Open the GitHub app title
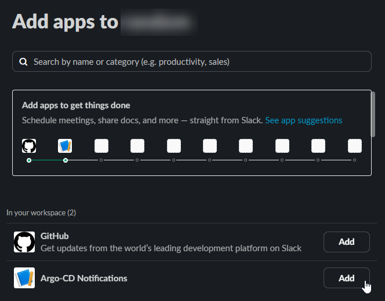Image resolution: width=385 pixels, height=301 pixels. [x=55, y=236]
